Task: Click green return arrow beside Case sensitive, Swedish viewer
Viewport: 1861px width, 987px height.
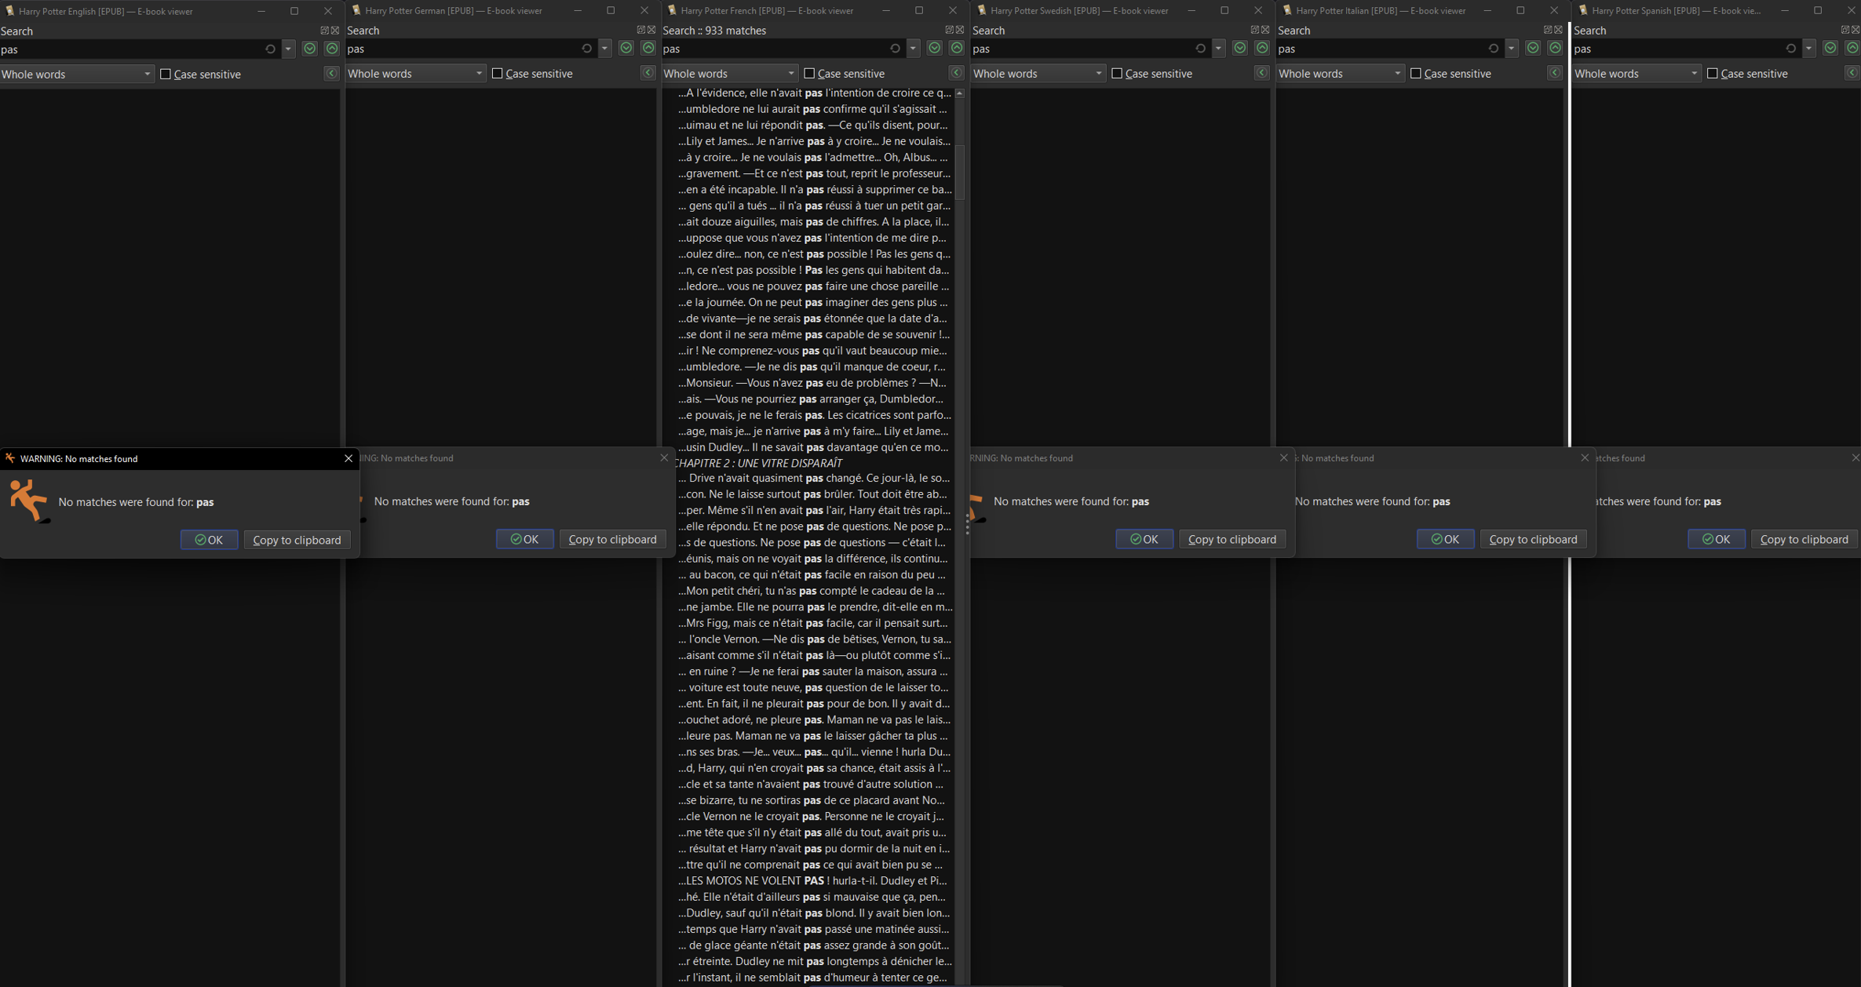Action: (x=1262, y=73)
